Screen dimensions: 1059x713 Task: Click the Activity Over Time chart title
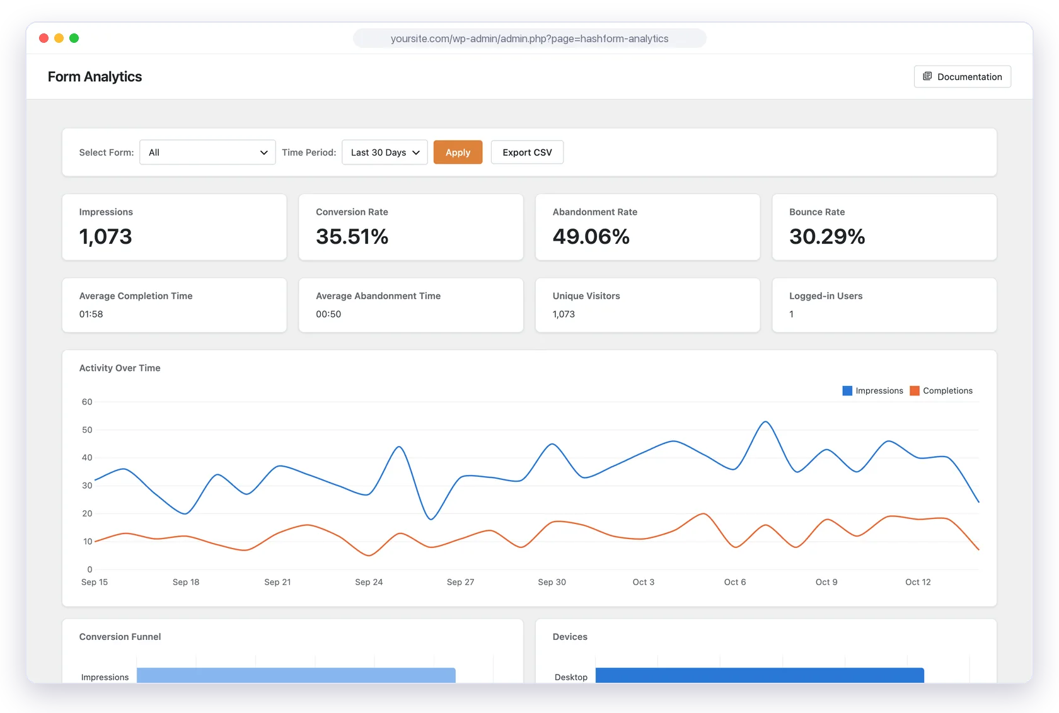pos(120,368)
